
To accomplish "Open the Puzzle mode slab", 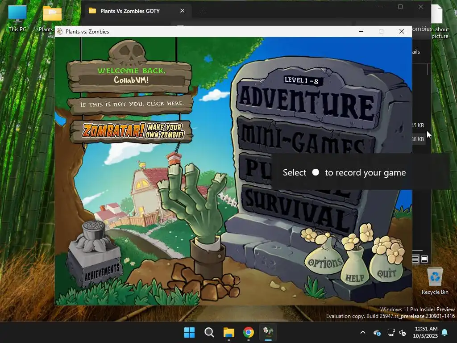I will pos(255,168).
